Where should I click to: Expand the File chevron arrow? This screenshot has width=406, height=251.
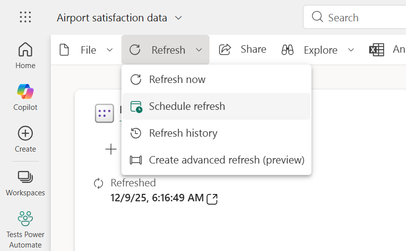(x=110, y=50)
